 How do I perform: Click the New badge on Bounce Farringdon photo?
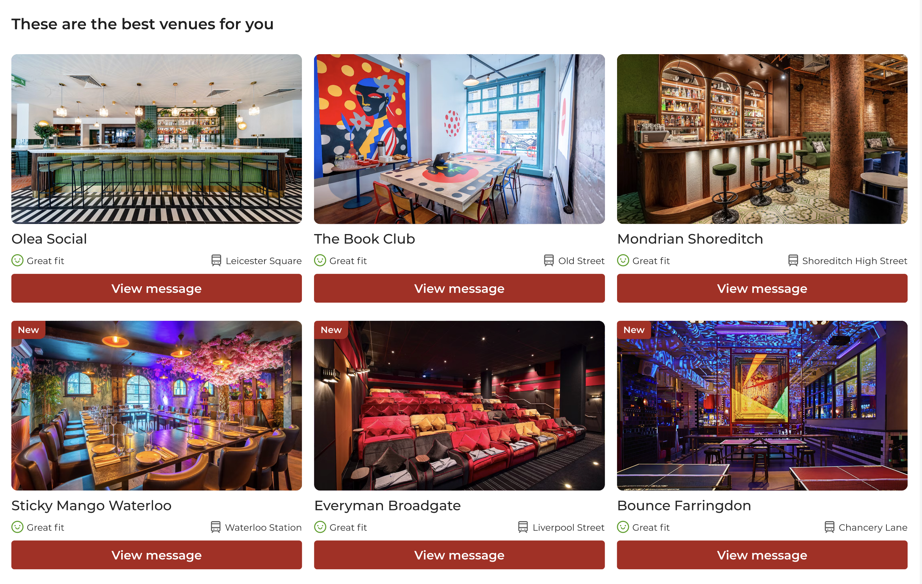click(x=634, y=330)
